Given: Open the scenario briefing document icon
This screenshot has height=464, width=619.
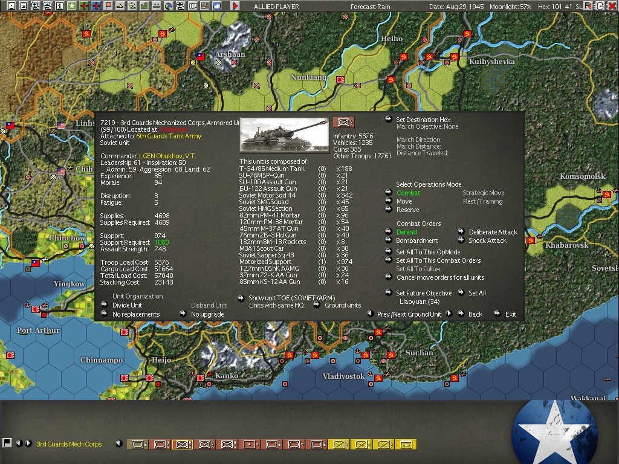Looking at the screenshot, I should 24,6.
